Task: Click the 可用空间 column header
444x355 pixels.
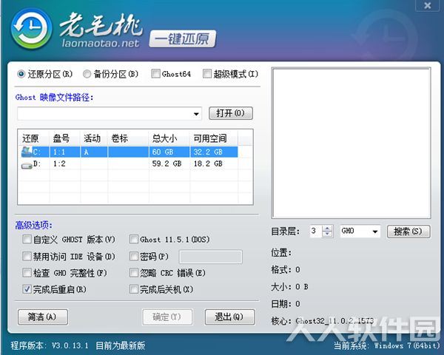Action: [x=214, y=138]
